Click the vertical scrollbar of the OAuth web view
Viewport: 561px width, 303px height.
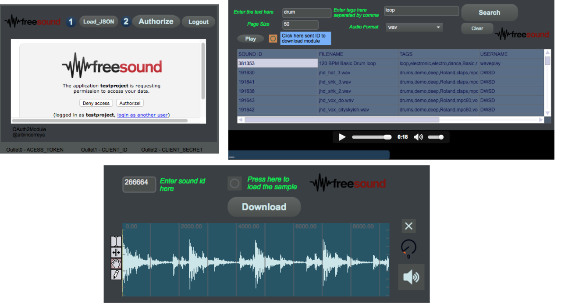click(x=203, y=71)
